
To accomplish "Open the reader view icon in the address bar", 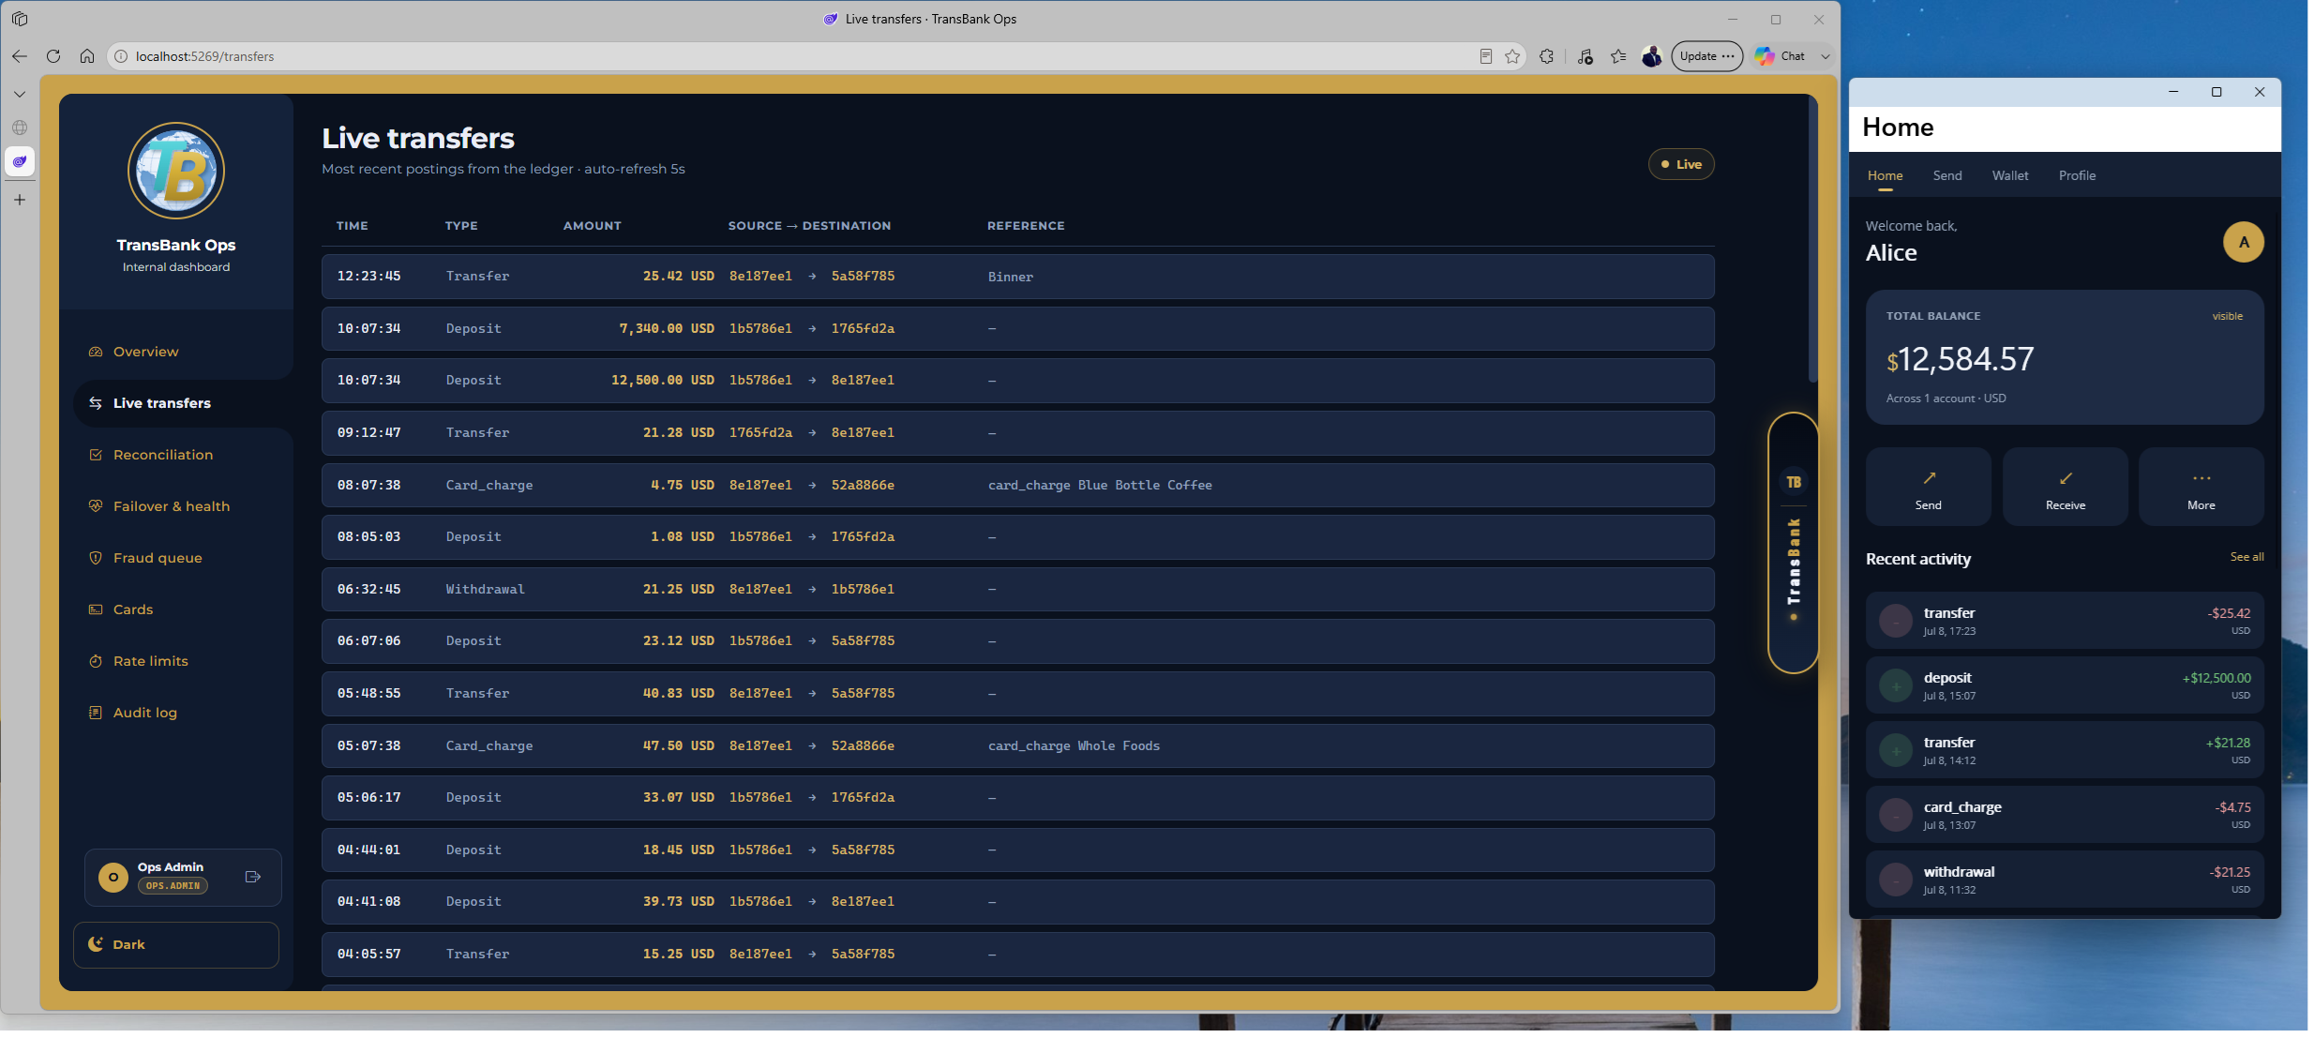I will [x=1486, y=56].
